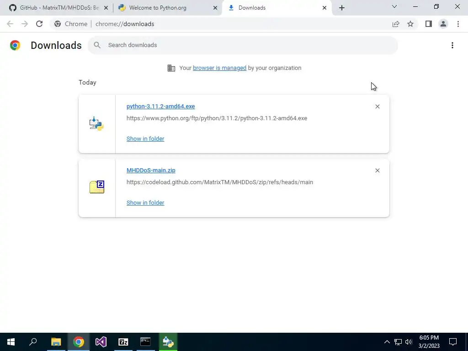Bookmark this page with the star icon
The width and height of the screenshot is (468, 351).
click(410, 24)
